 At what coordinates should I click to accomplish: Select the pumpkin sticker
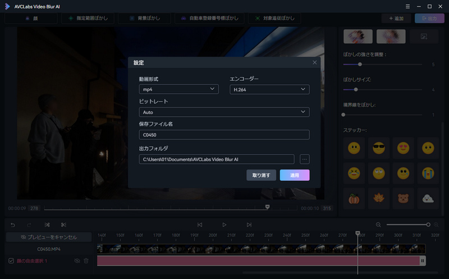(354, 199)
